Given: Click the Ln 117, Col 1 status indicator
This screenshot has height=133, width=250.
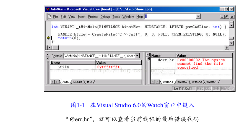Looking at the screenshot, I should 184,89.
